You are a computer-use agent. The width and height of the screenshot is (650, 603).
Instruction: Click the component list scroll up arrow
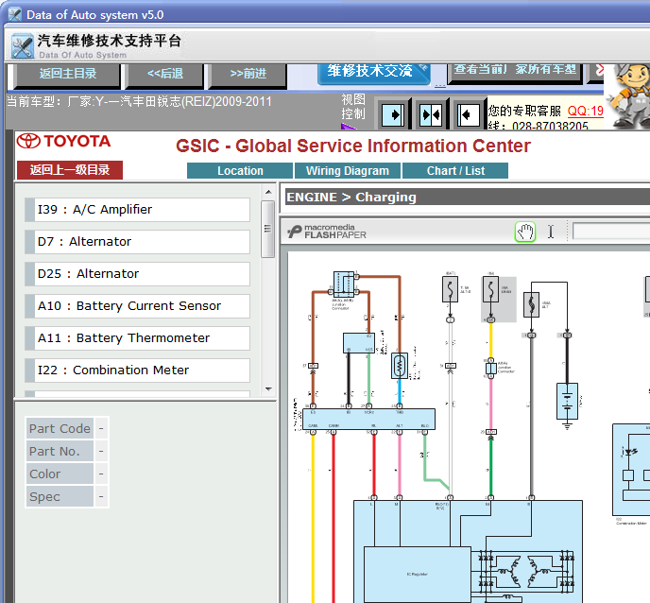268,192
